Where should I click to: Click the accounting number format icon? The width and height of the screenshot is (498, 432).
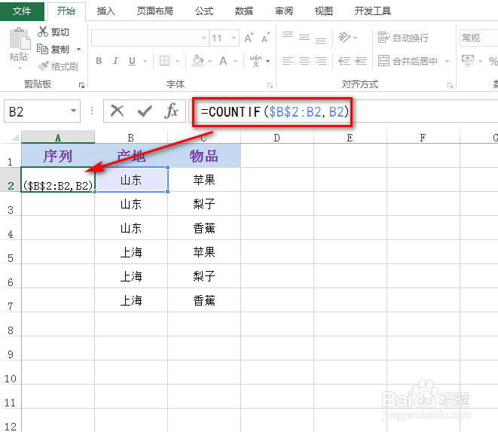tap(468, 60)
